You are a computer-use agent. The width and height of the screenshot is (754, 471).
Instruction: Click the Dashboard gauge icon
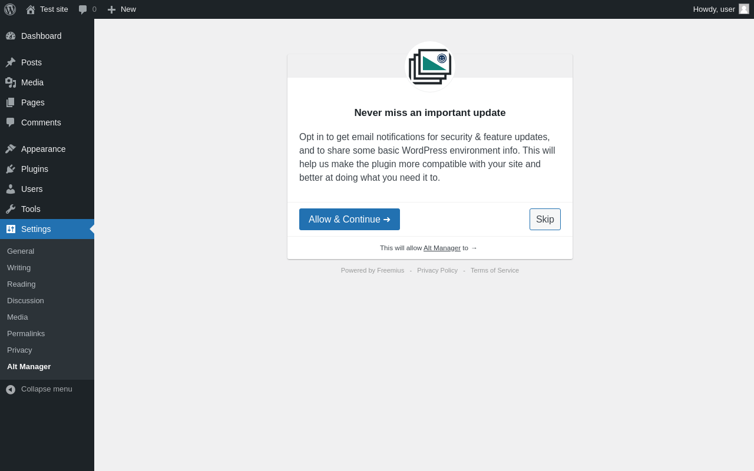[x=11, y=36]
